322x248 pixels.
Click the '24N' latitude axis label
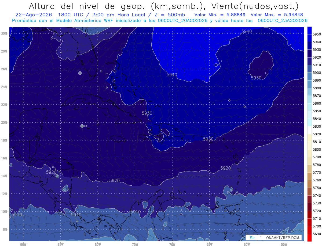pyautogui.click(x=4, y=87)
